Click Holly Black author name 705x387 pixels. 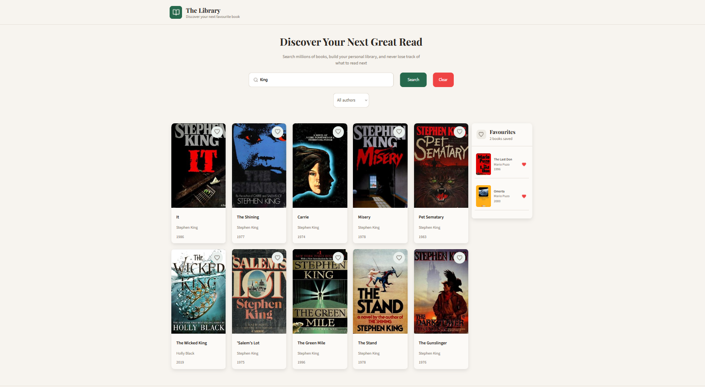(185, 353)
